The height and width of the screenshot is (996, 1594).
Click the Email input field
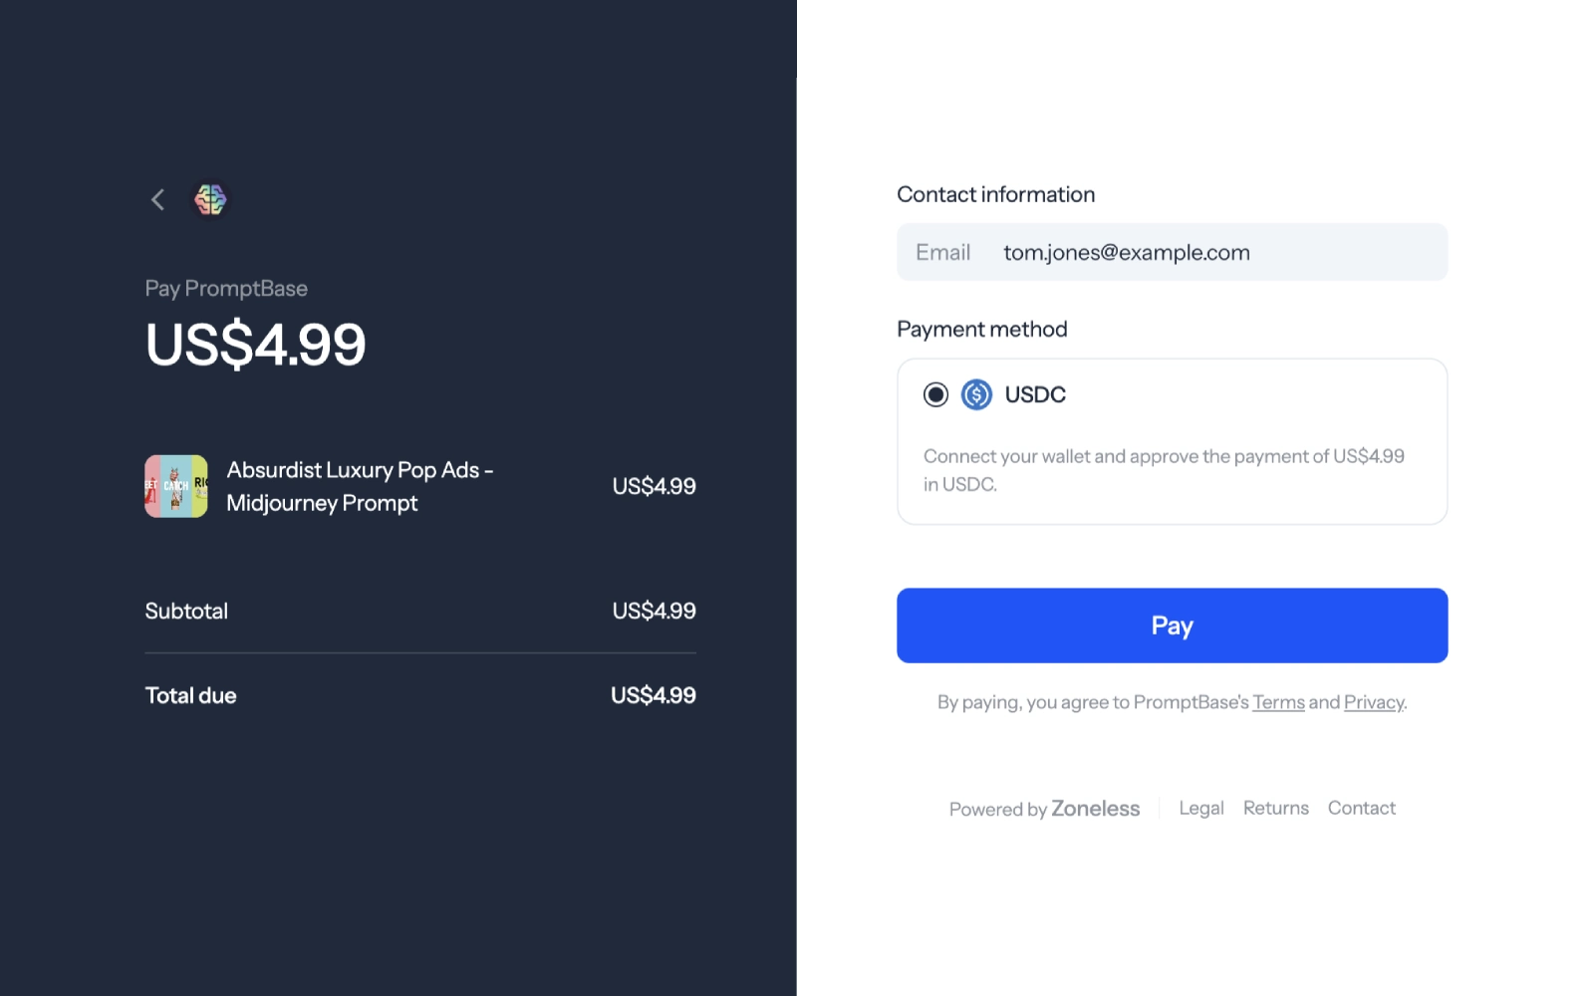tap(1172, 252)
